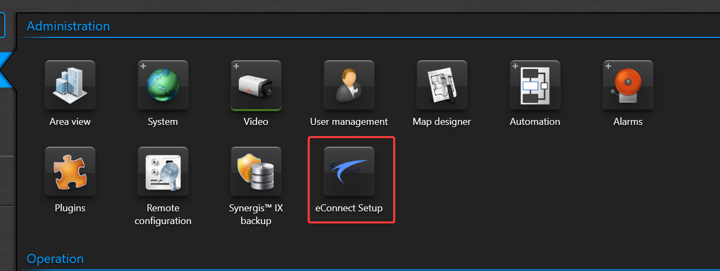Open the Alarms bell icon
The height and width of the screenshot is (271, 720).
coord(628,86)
